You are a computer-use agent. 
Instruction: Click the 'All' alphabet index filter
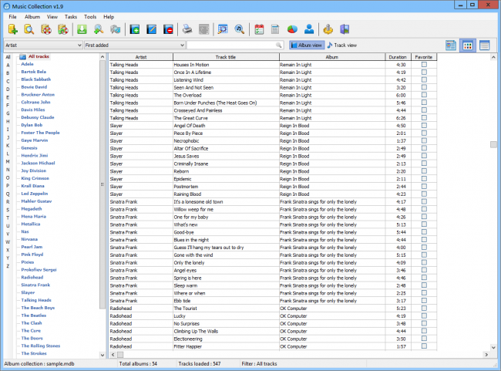click(x=8, y=57)
